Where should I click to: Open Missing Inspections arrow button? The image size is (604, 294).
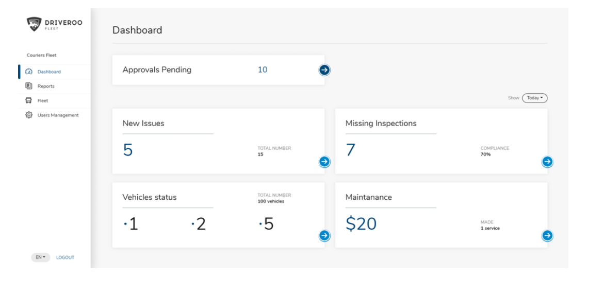click(x=547, y=162)
